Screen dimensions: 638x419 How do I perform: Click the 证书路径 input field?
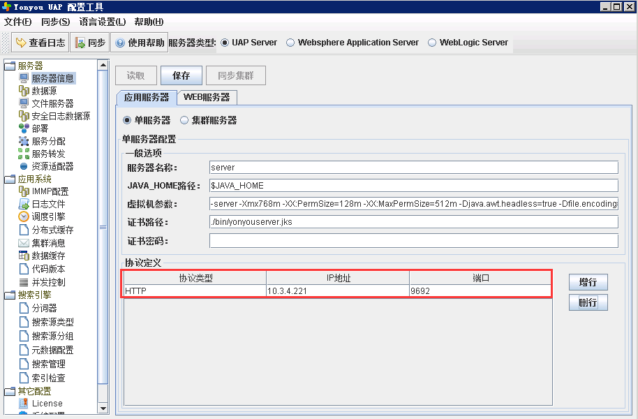click(x=414, y=222)
